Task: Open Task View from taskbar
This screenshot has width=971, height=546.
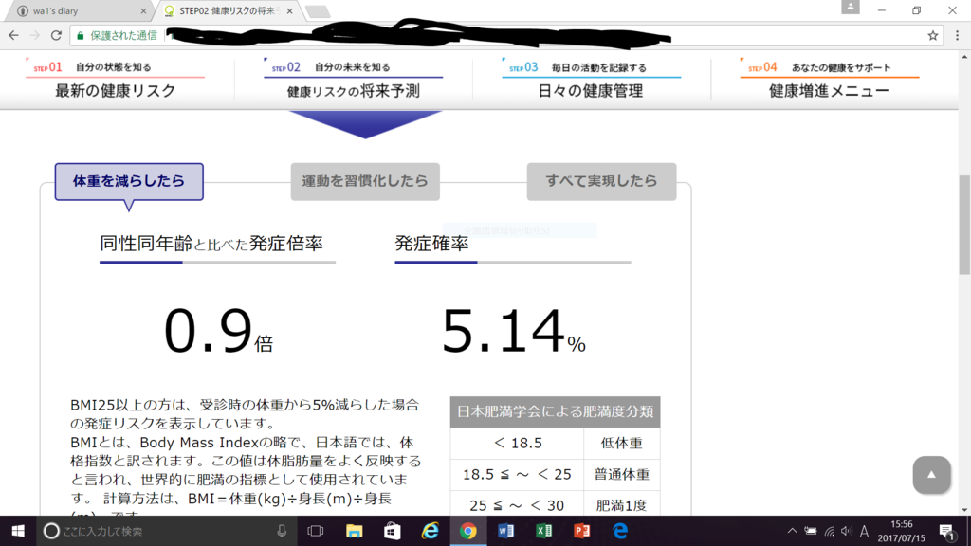Action: tap(316, 531)
